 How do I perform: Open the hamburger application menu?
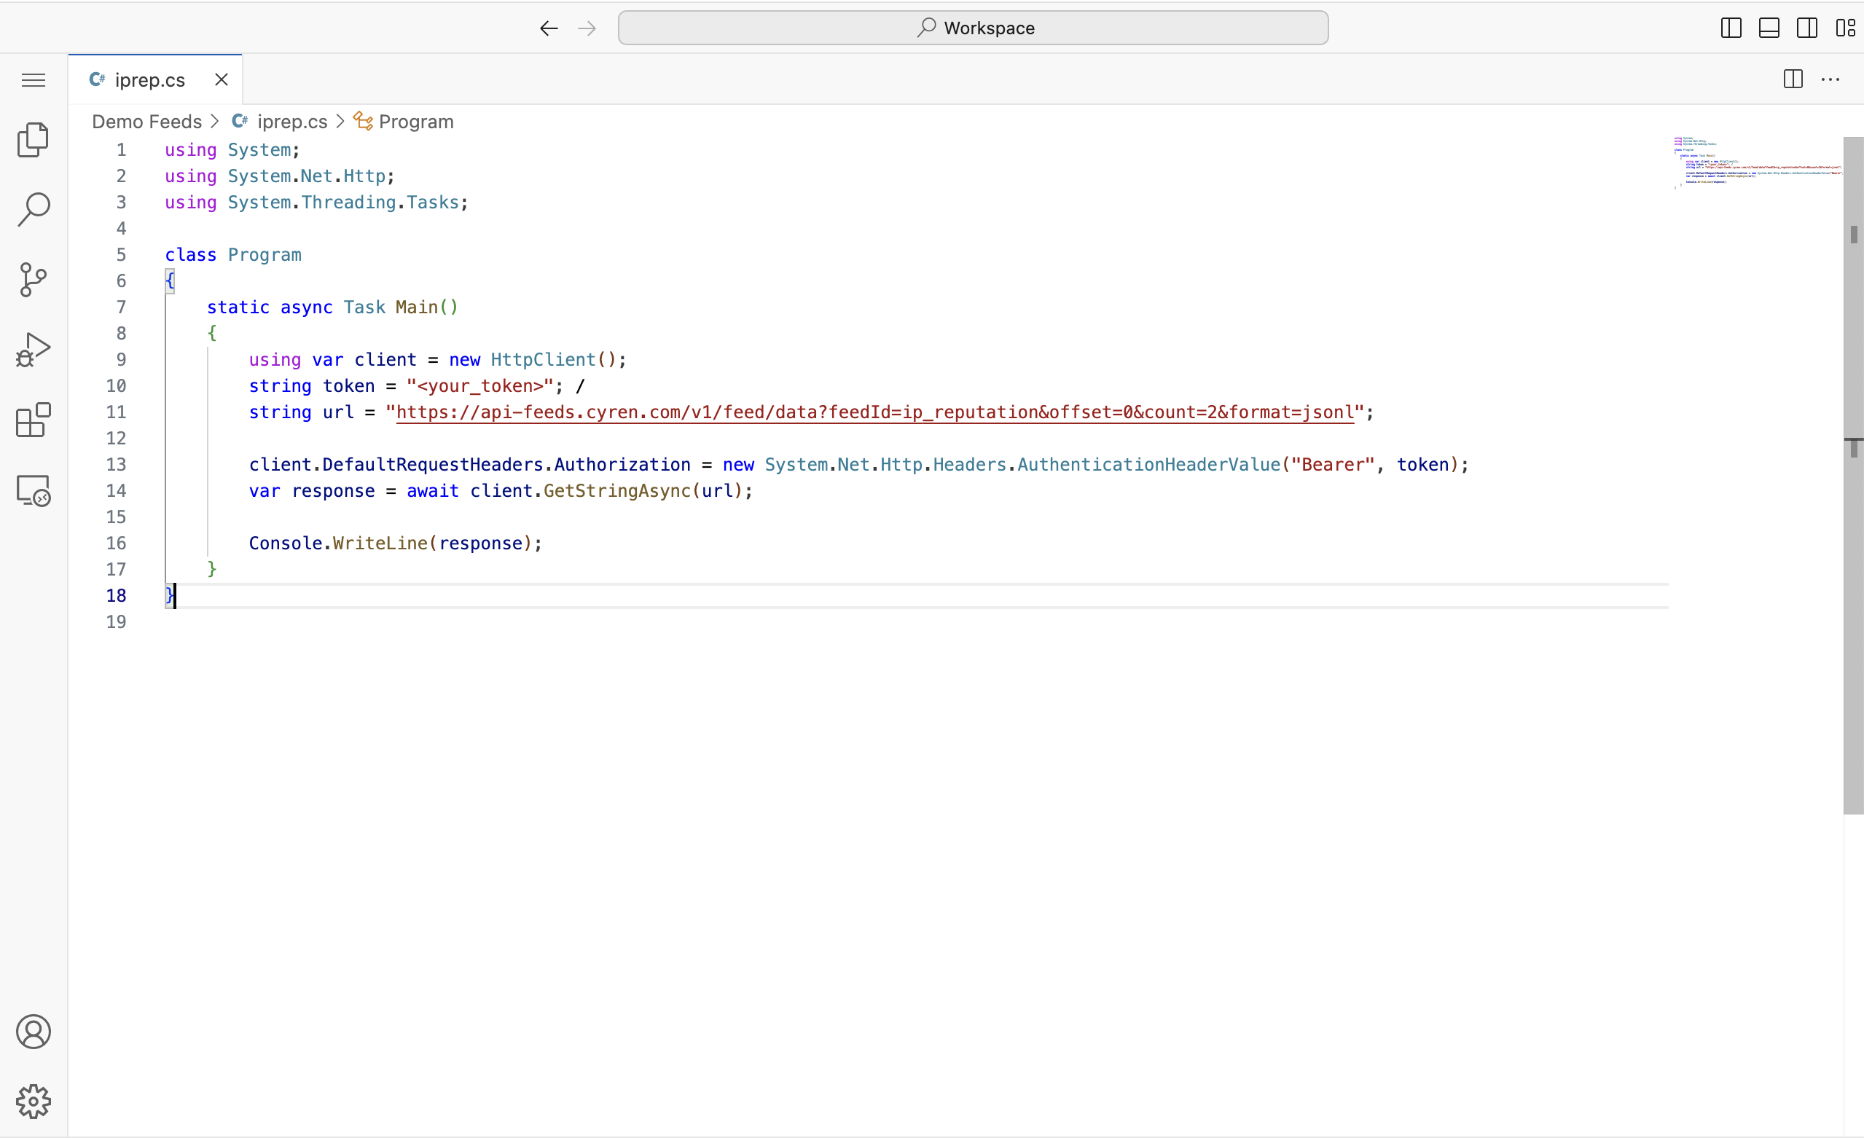click(34, 80)
